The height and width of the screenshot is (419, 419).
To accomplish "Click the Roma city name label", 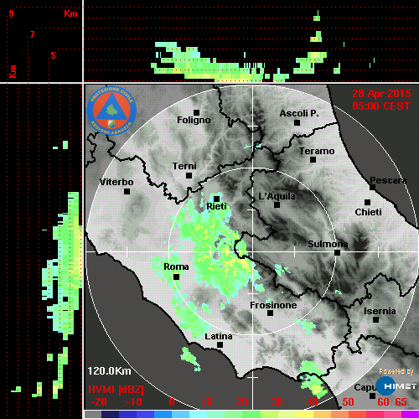I will coord(176,266).
